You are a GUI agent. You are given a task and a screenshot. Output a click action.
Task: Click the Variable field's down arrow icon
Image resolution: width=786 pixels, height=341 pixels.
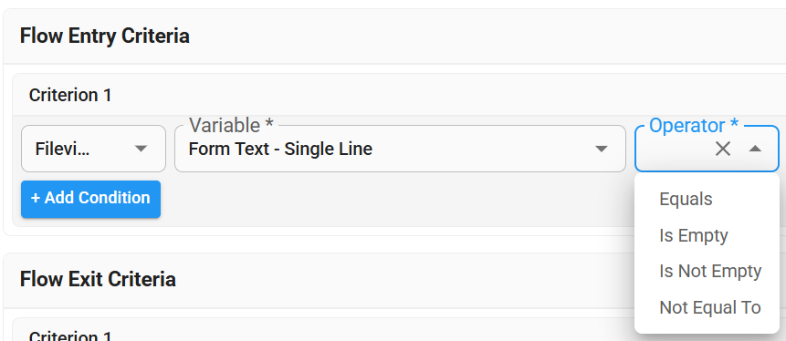[x=601, y=149]
